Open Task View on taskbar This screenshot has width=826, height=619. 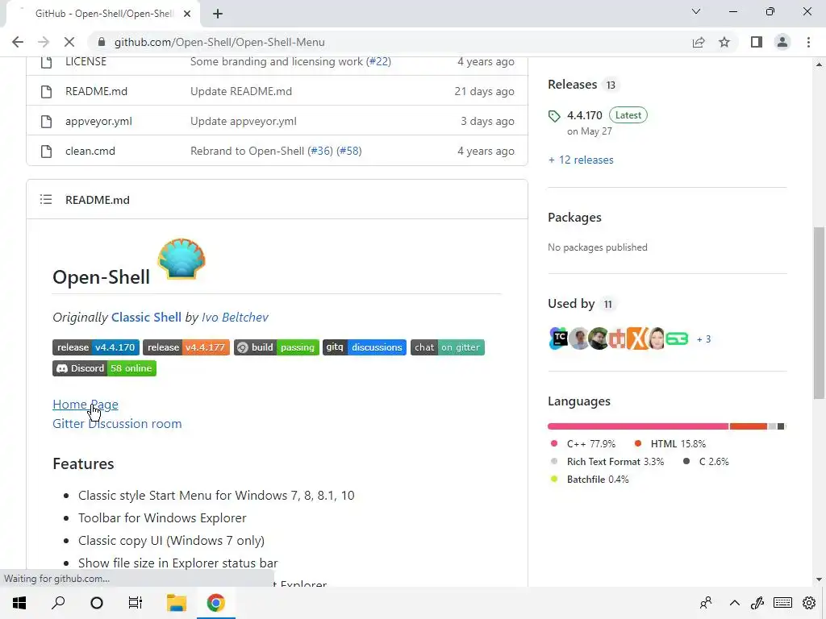136,603
